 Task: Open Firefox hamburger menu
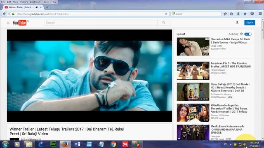[x=260, y=14]
